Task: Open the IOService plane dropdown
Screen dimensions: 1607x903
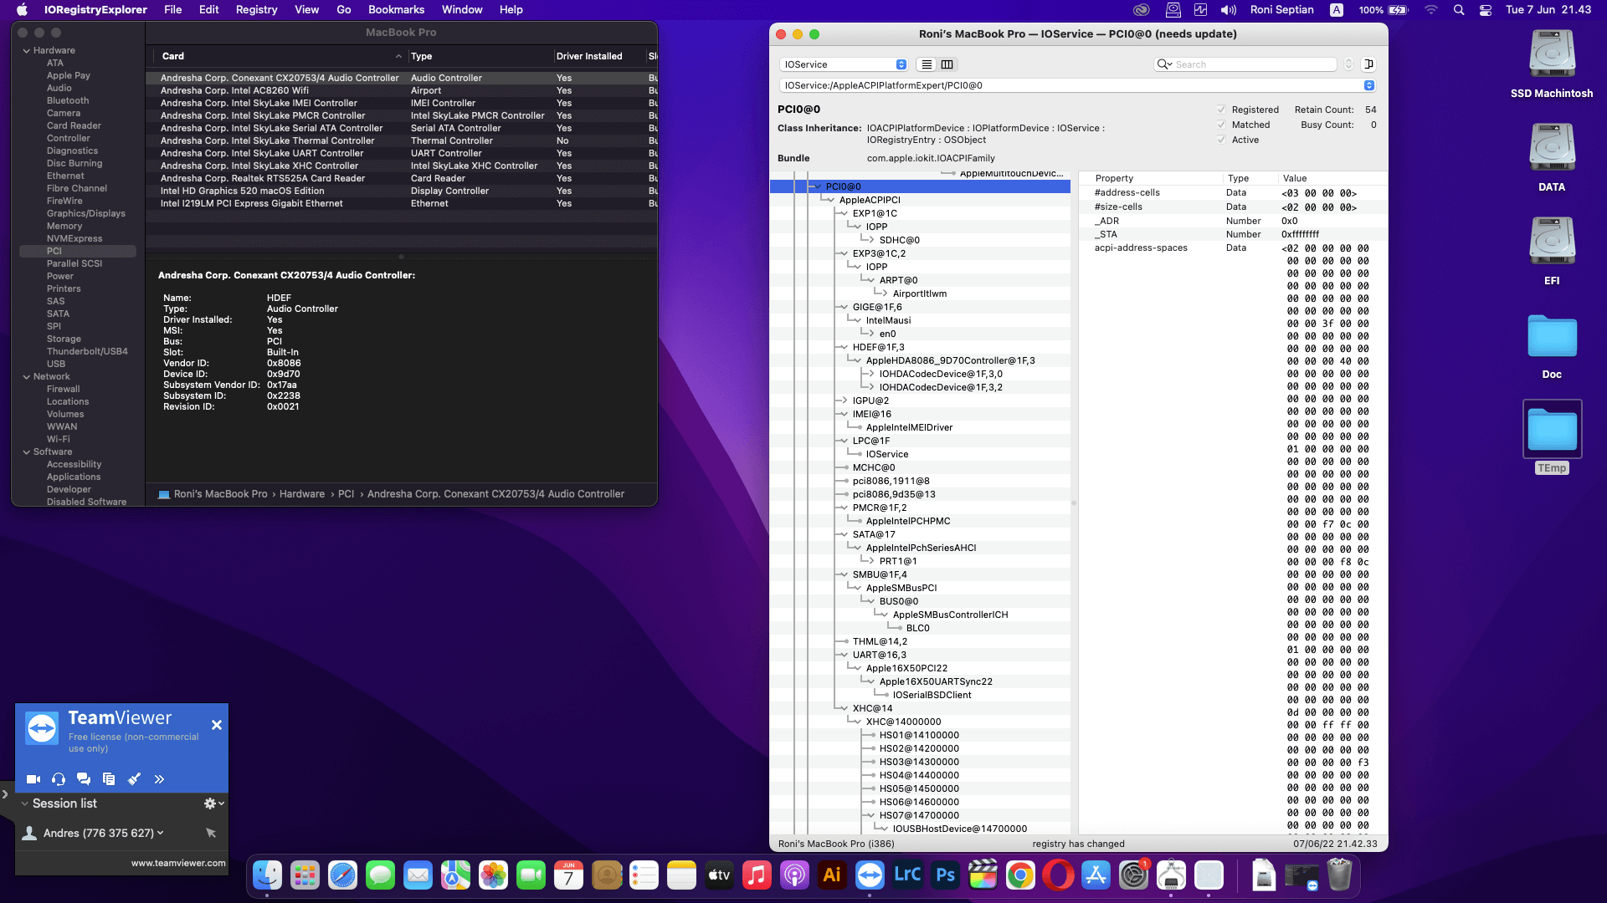Action: coord(844,64)
